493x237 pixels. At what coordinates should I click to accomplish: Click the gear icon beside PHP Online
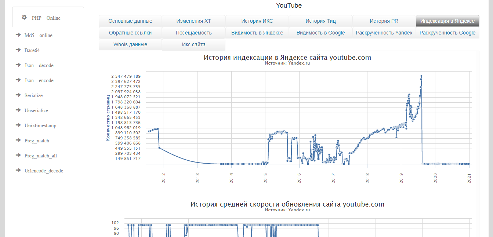coord(24,17)
